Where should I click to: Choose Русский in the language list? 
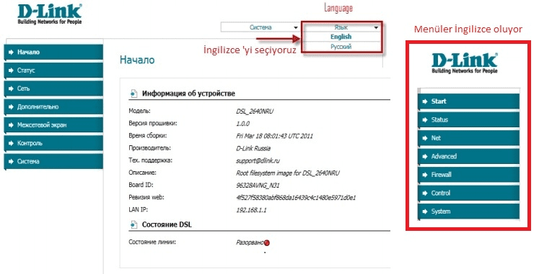coord(341,47)
